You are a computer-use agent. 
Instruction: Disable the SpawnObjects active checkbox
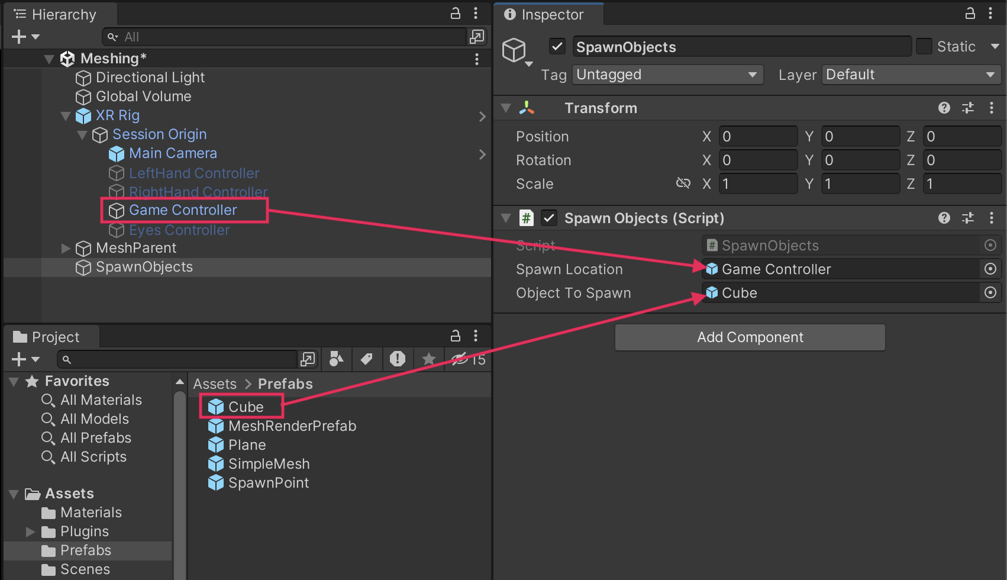(557, 46)
